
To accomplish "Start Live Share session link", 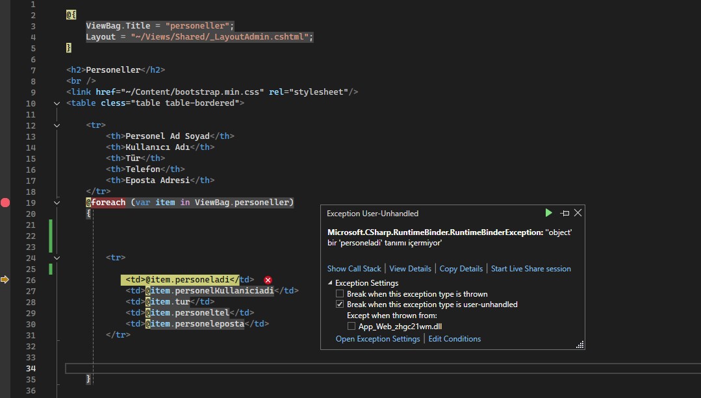I will [531, 268].
